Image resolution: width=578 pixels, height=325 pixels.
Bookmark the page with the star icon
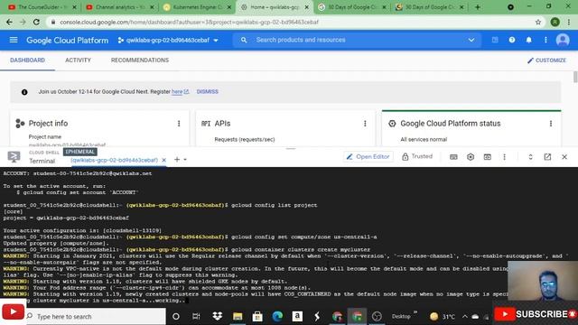[538, 22]
